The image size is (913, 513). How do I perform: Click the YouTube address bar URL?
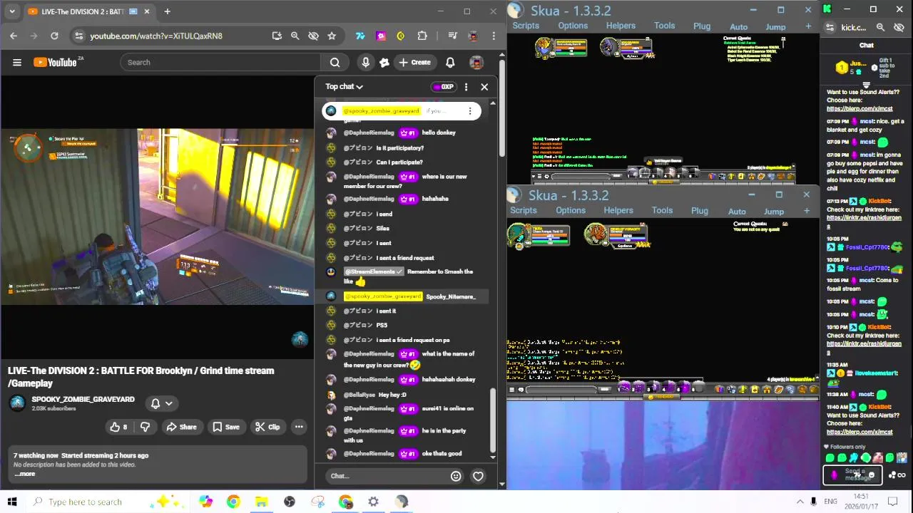click(156, 36)
